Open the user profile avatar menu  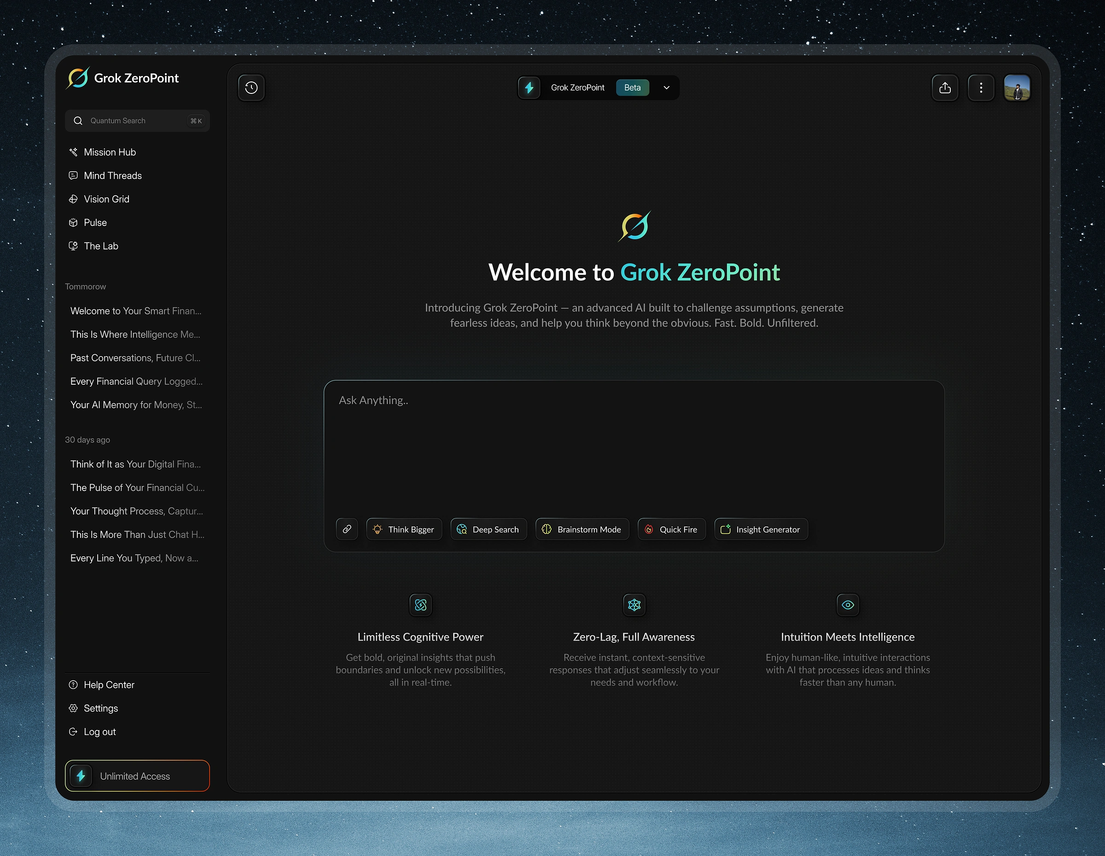pyautogui.click(x=1017, y=88)
